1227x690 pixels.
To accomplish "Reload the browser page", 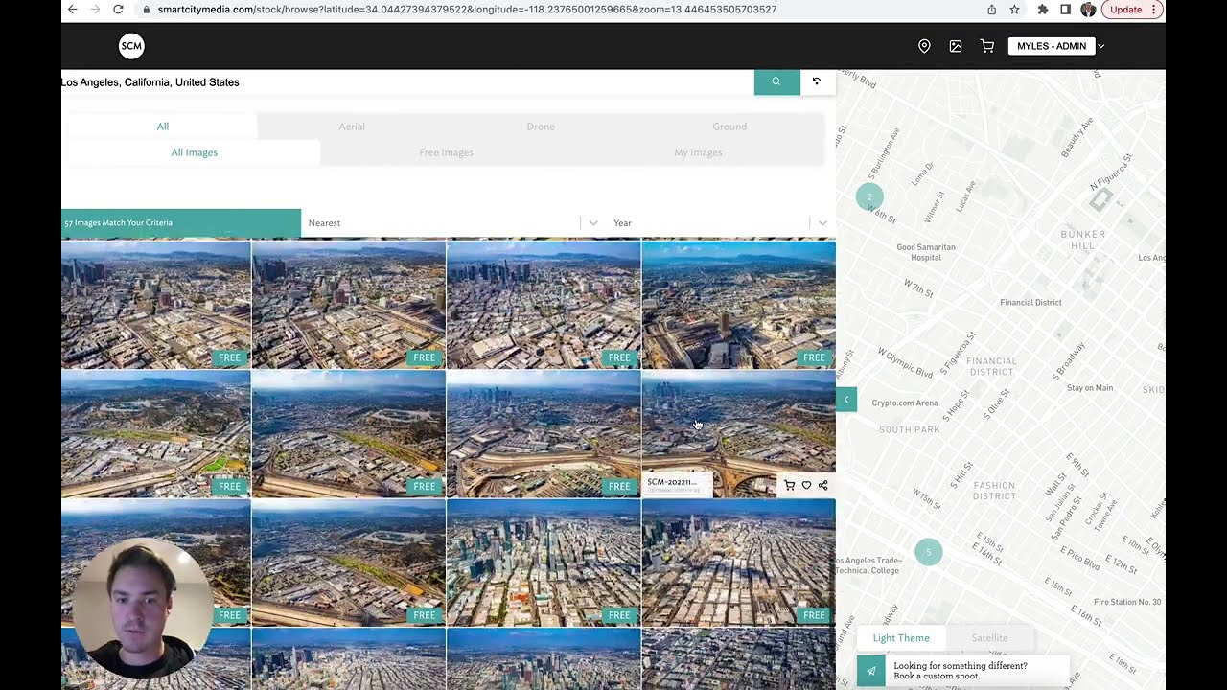I will (118, 10).
